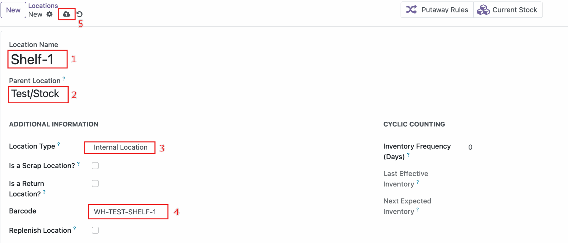Click the discard changes undo icon

[80, 14]
